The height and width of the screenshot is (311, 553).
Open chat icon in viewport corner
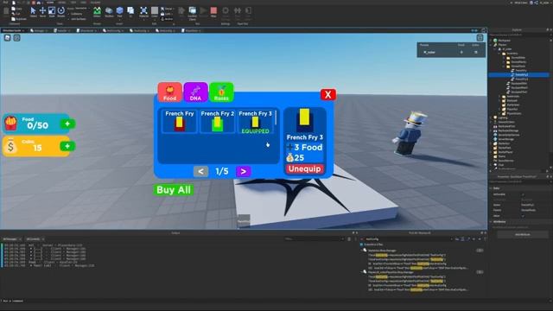pos(16,38)
